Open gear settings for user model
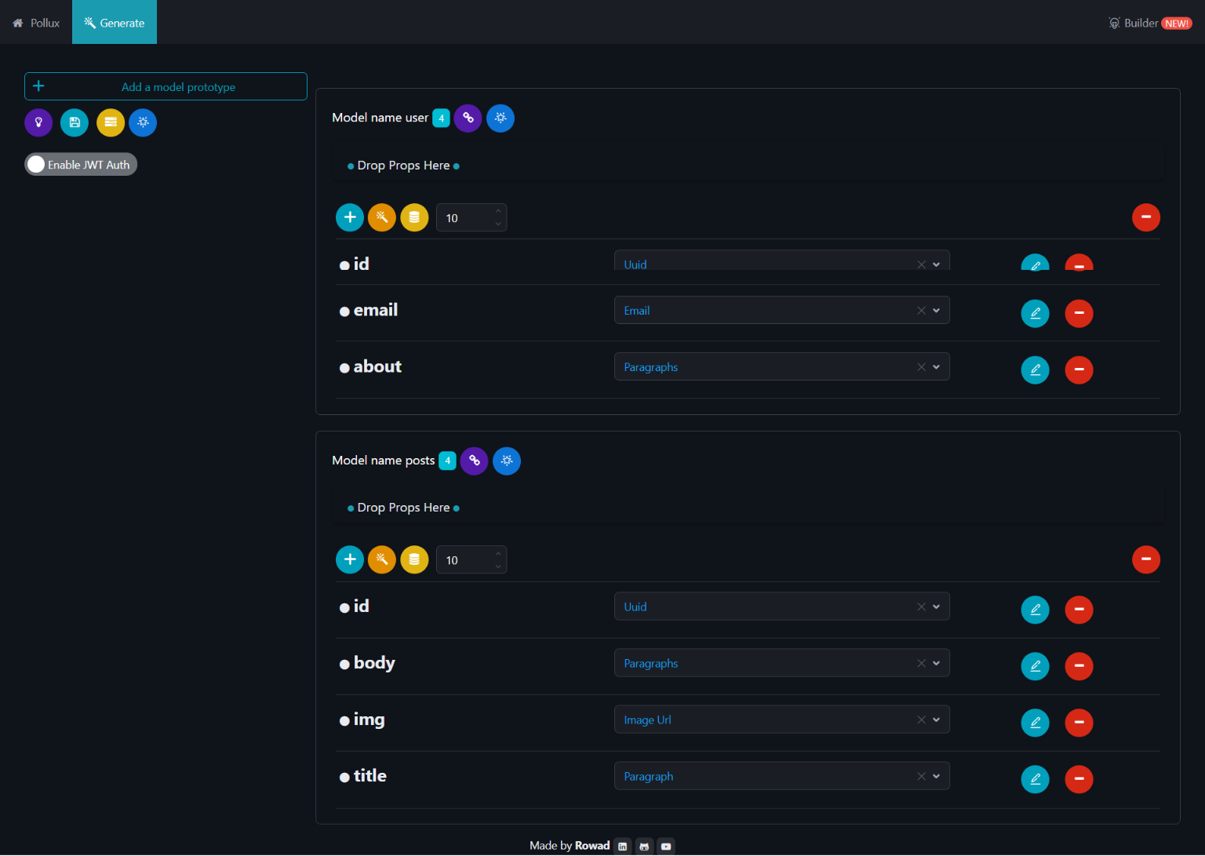The height and width of the screenshot is (856, 1205). tap(501, 118)
